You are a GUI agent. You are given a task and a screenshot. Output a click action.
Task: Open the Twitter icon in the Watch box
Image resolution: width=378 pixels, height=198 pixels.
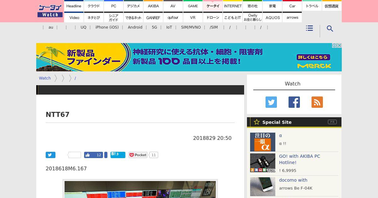click(271, 102)
